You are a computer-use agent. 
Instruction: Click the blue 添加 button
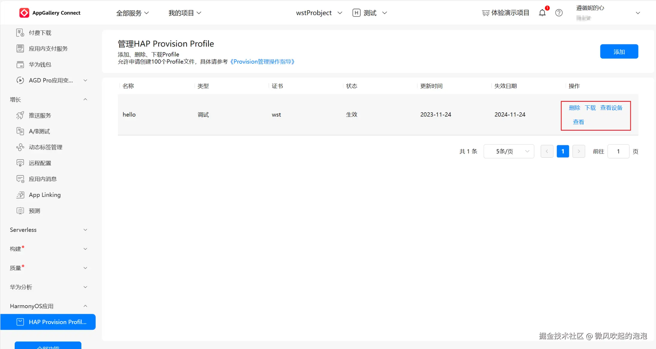pyautogui.click(x=619, y=52)
